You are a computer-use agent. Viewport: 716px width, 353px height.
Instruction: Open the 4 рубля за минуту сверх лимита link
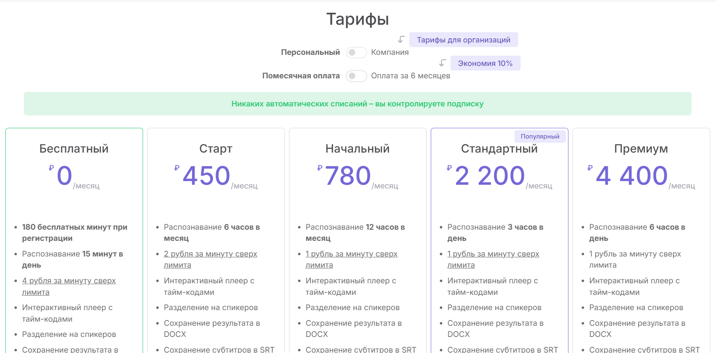[x=69, y=281]
